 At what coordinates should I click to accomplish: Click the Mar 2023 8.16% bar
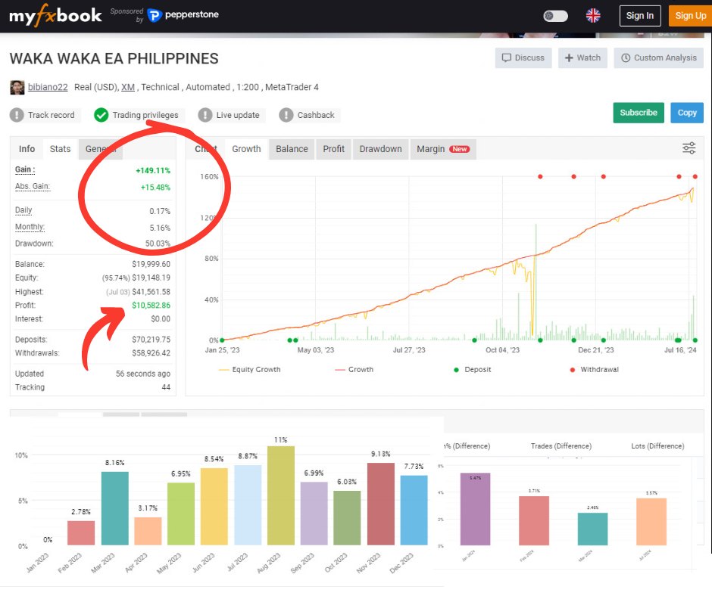115,508
